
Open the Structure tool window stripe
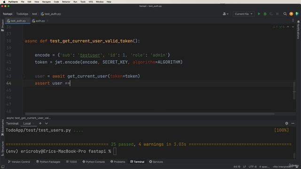pyautogui.click(x=2, y=148)
